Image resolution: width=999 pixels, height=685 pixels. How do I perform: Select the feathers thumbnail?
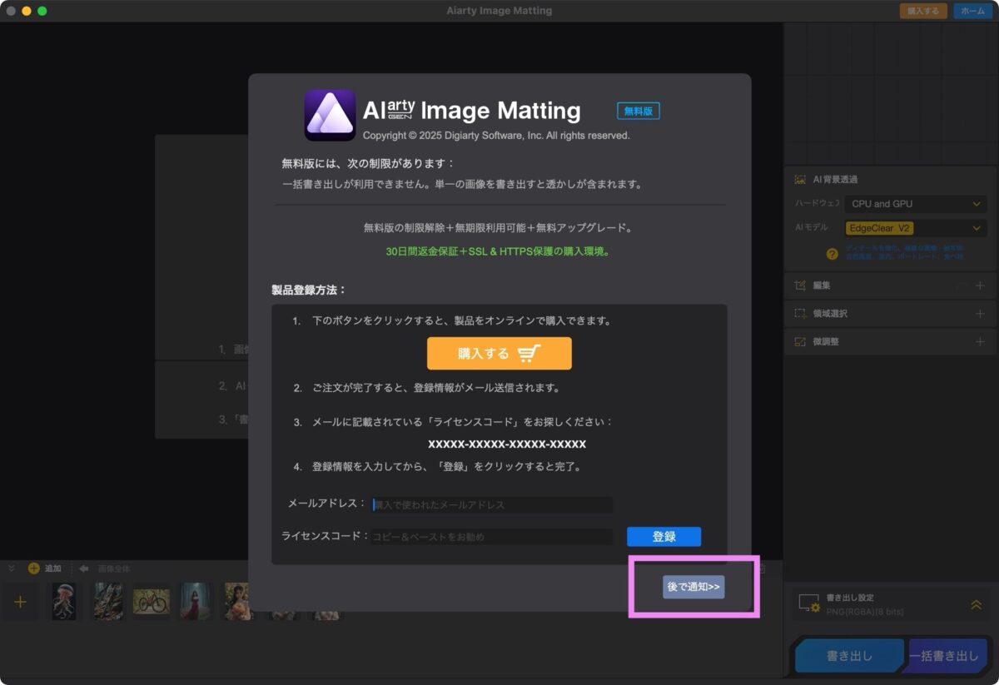coord(108,601)
